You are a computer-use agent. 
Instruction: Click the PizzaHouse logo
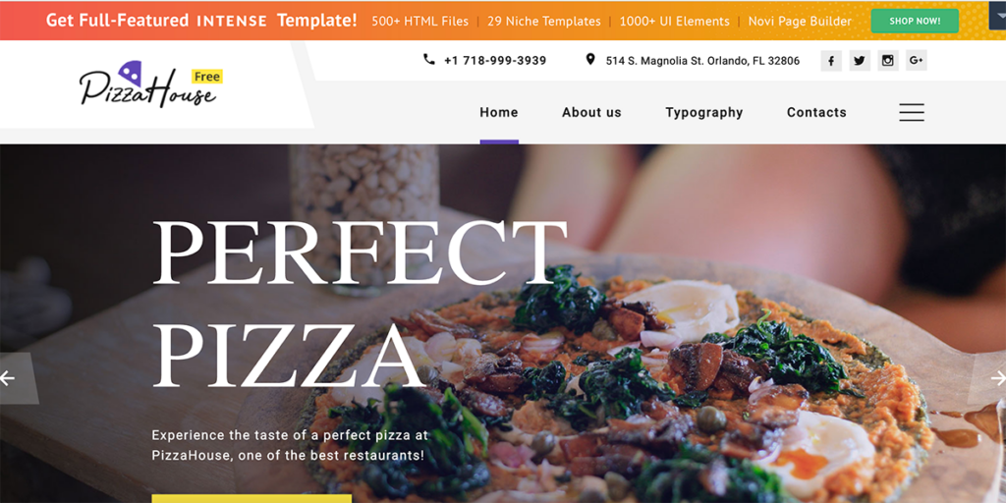pyautogui.click(x=150, y=84)
